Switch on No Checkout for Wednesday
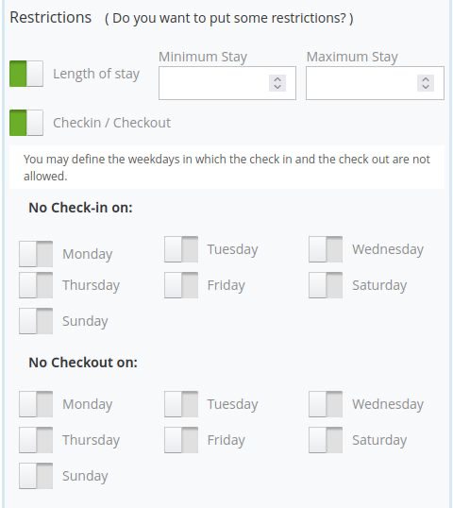The height and width of the screenshot is (508, 453). (326, 404)
